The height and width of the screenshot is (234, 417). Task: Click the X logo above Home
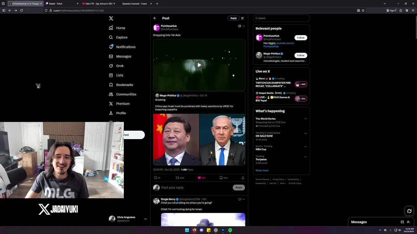111,19
